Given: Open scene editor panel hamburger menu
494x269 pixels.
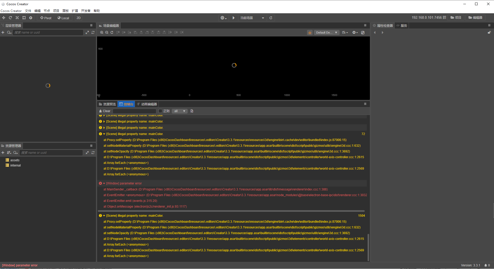Looking at the screenshot, I should pyautogui.click(x=365, y=25).
